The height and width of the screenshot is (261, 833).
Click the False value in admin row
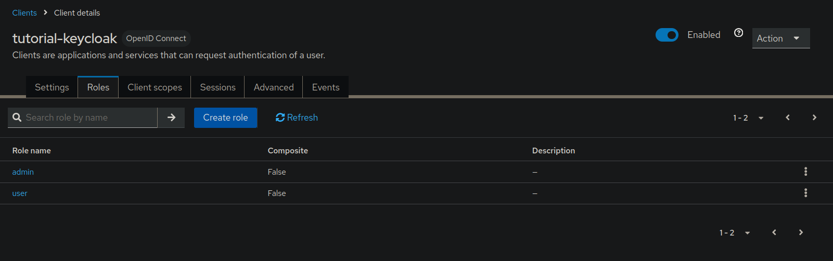pyautogui.click(x=277, y=172)
